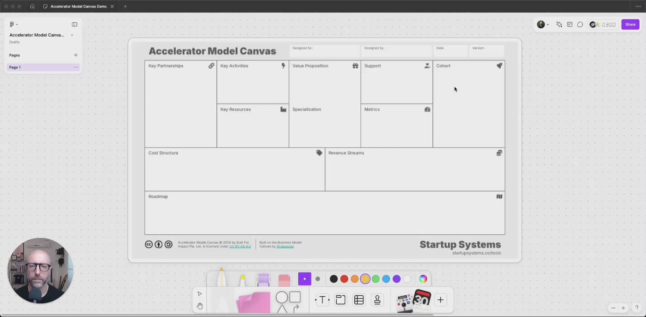646x317 pixels.
Task: Select the hand pan tool
Action: [199, 306]
